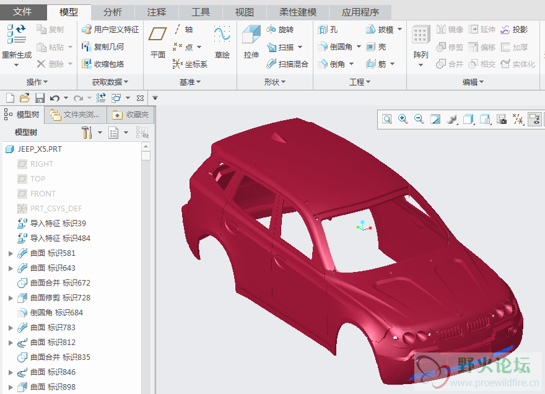This screenshot has width=545, height=394.
Task: Toggle the annotation display icon in graphics toolbar
Action: pyautogui.click(x=534, y=120)
